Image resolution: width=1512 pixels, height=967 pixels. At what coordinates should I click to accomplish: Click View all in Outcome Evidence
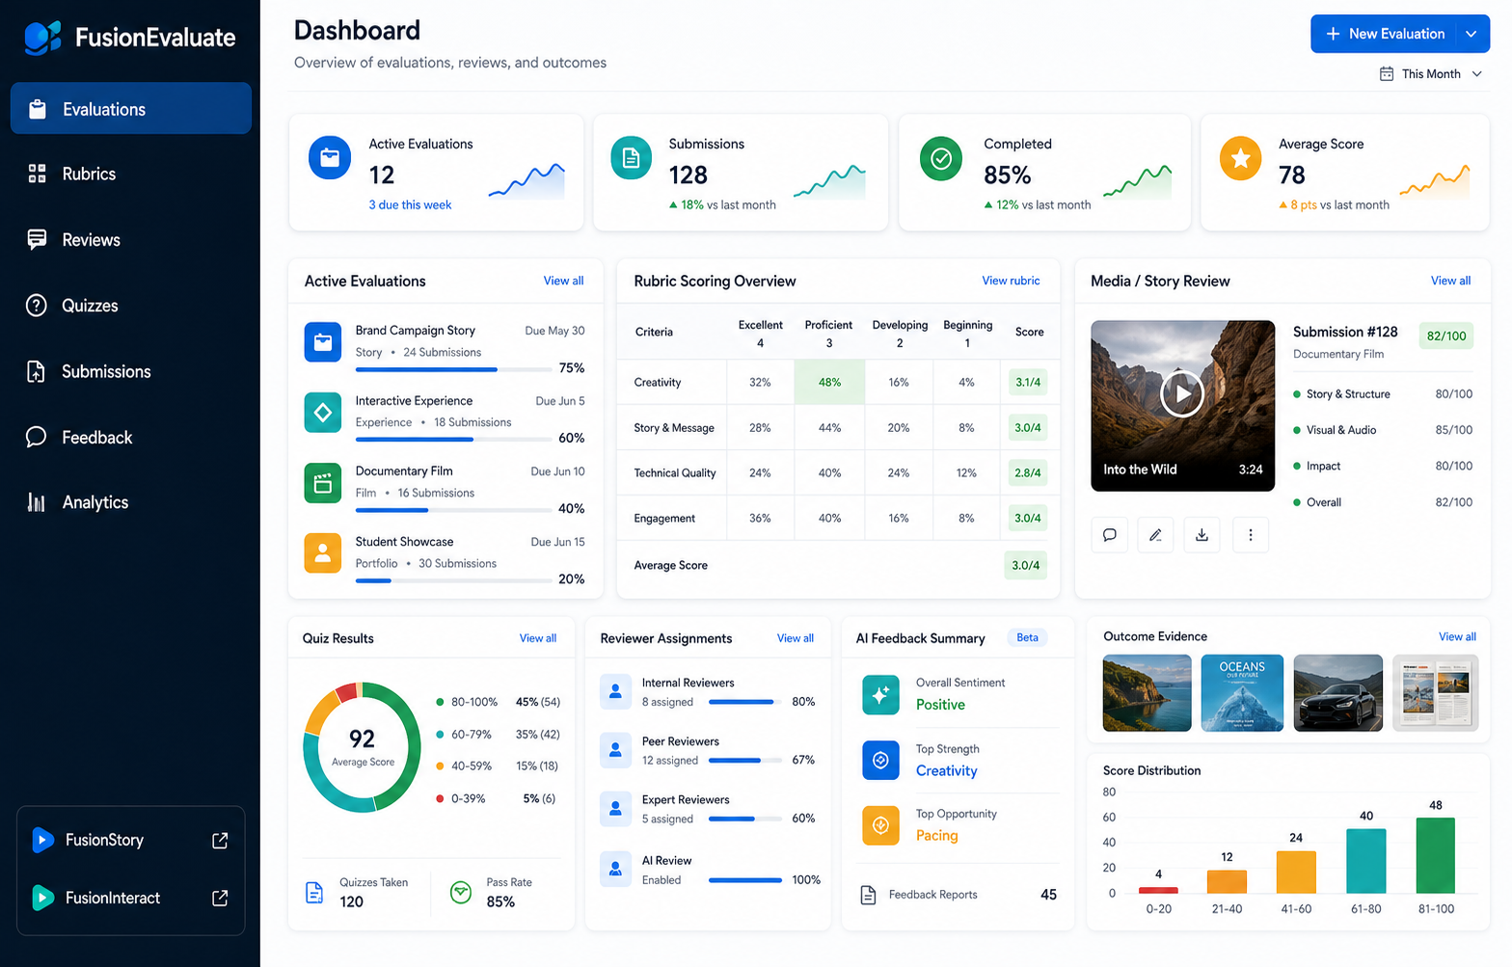click(1457, 636)
